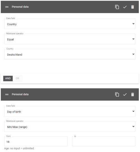
Task: Copy the Country condition block
Action: 117,7
